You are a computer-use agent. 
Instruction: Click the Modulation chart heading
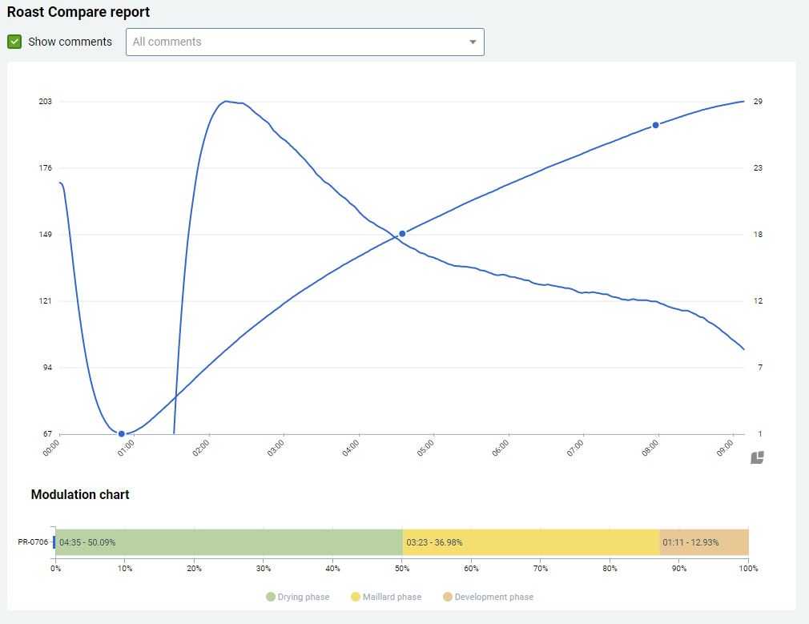80,494
